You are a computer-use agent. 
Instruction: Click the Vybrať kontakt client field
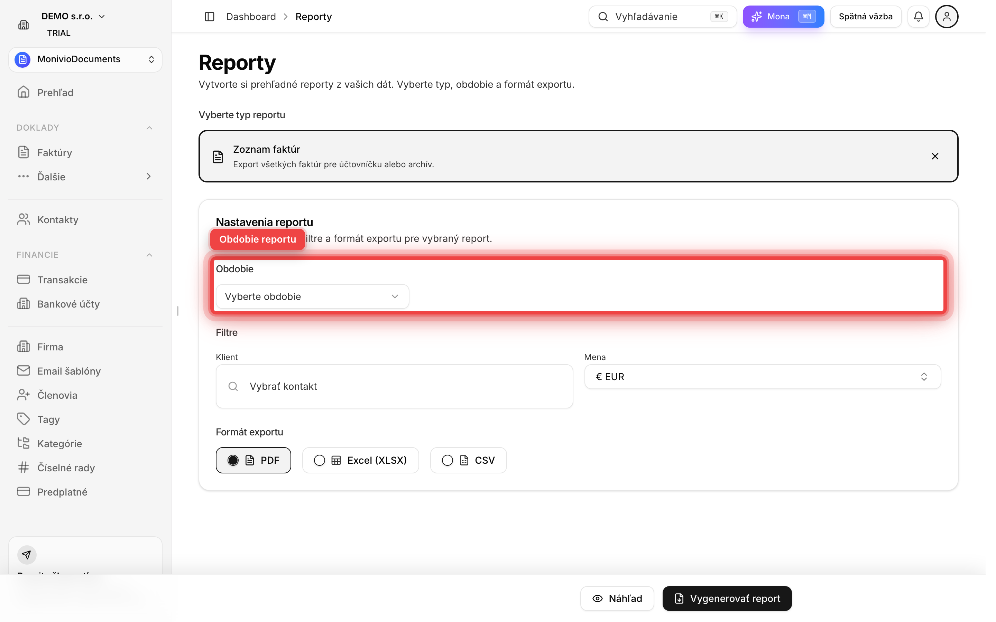394,386
